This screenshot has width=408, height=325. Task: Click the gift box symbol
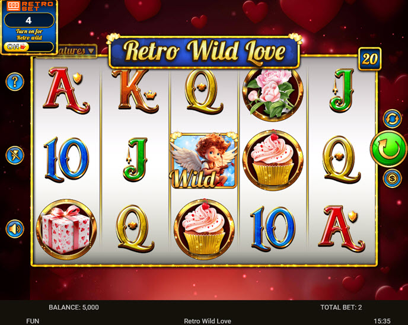tap(66, 230)
